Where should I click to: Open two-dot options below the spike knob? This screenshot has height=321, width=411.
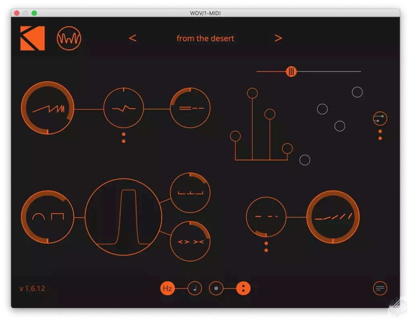tap(124, 138)
